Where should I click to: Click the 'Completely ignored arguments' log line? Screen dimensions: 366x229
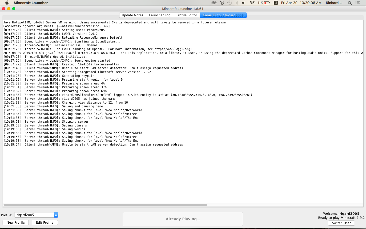[57, 26]
